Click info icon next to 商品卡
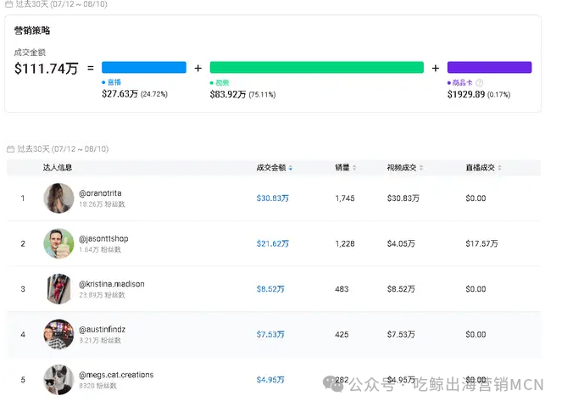The width and height of the screenshot is (562, 407). 480,83
